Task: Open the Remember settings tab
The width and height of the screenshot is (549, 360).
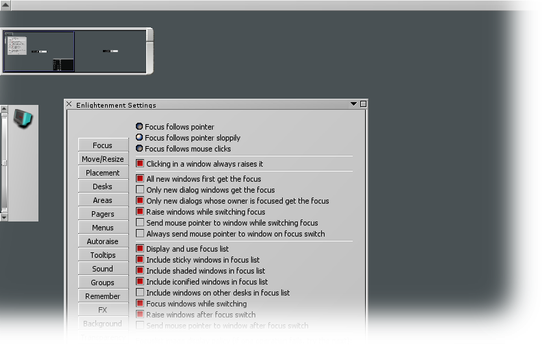Action: pos(103,296)
